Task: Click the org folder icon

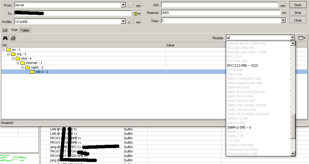Action: tap(13, 54)
